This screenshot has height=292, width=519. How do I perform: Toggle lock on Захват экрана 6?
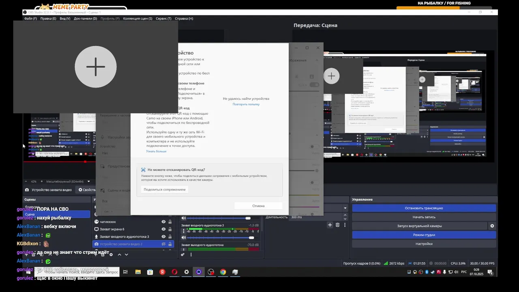click(170, 229)
